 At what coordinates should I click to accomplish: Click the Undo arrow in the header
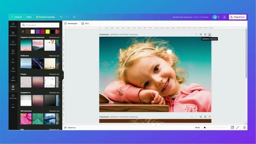coord(61,17)
